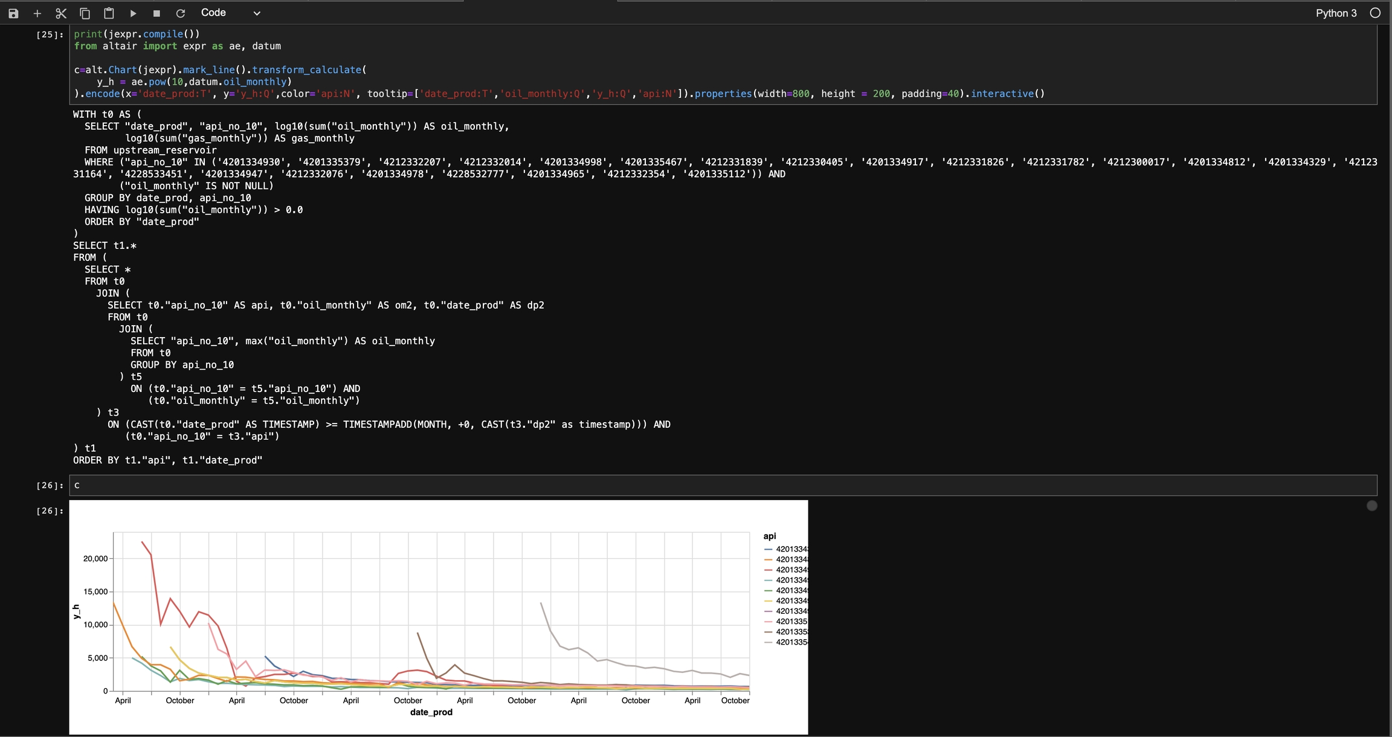Run the selected cell with the play icon
This screenshot has width=1392, height=737.
(133, 13)
